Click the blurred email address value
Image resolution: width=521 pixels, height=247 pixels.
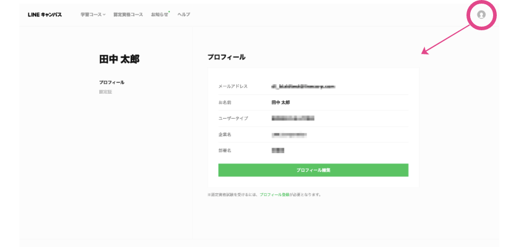(303, 87)
